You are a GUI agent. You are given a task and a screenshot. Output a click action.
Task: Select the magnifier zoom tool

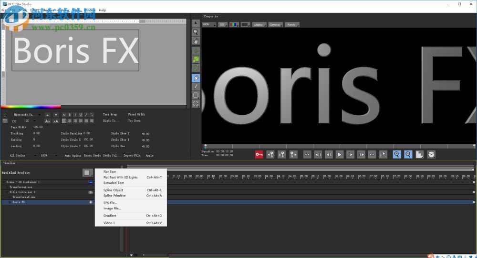196,32
